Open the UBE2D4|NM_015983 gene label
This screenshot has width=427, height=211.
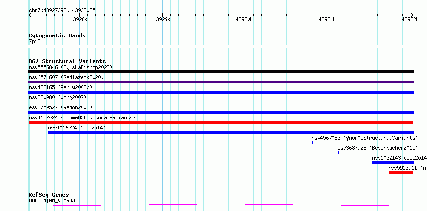52,201
